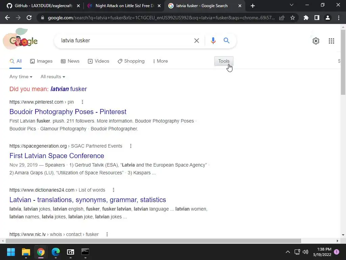The image size is (346, 260).
Task: Open a new browser tab
Action: 253,6
